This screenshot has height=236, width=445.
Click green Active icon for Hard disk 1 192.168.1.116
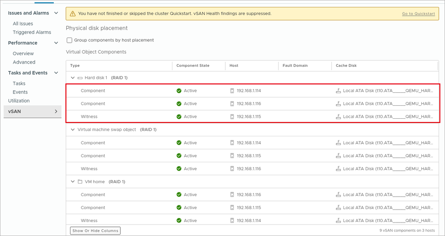(179, 104)
